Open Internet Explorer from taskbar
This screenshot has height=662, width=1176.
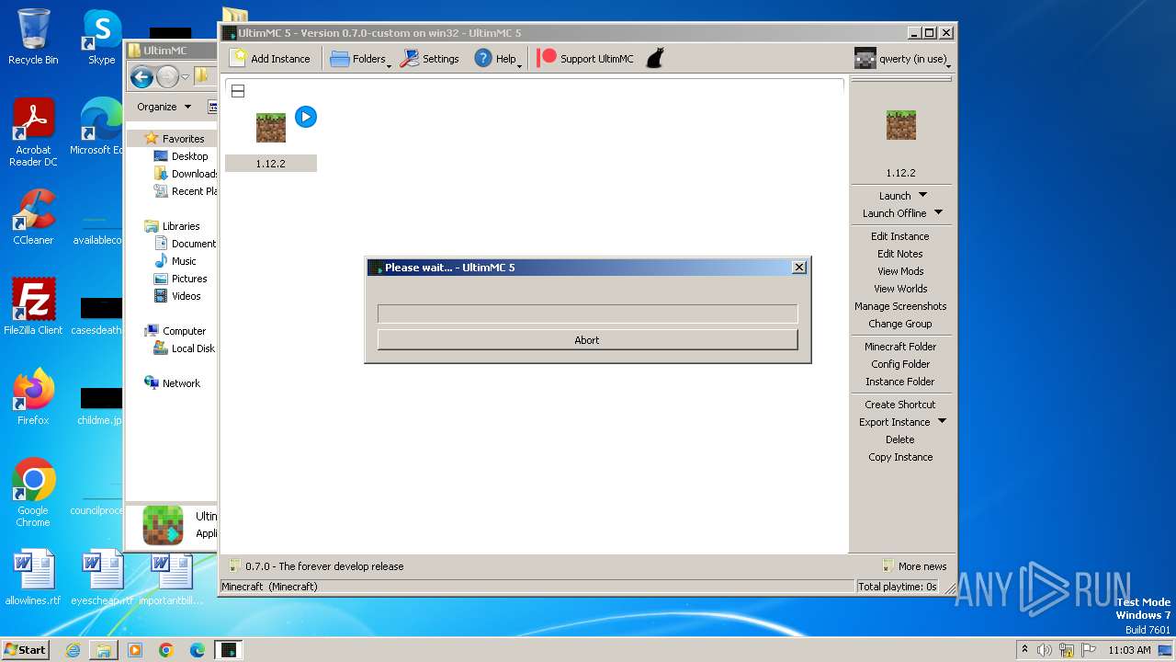coord(73,650)
